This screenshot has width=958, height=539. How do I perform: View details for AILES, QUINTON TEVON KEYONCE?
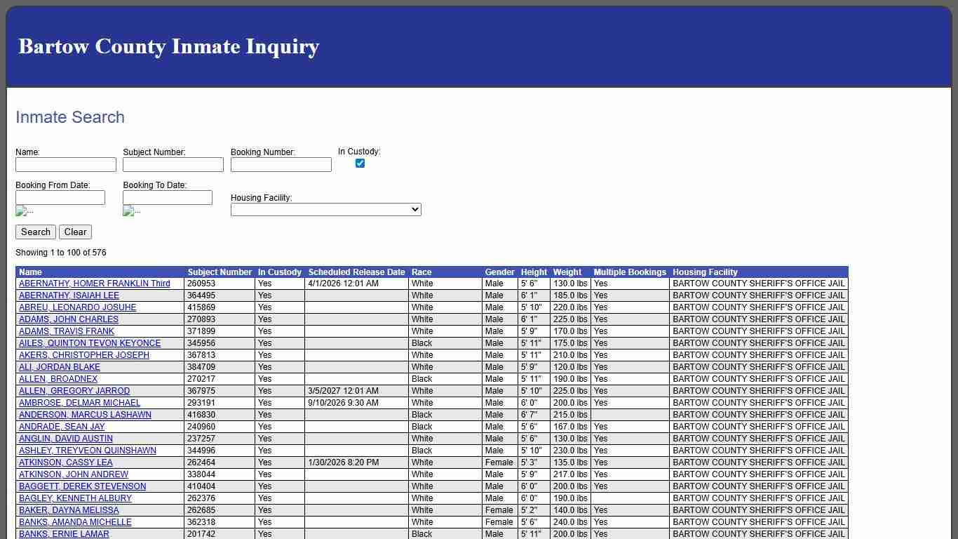pyautogui.click(x=90, y=343)
